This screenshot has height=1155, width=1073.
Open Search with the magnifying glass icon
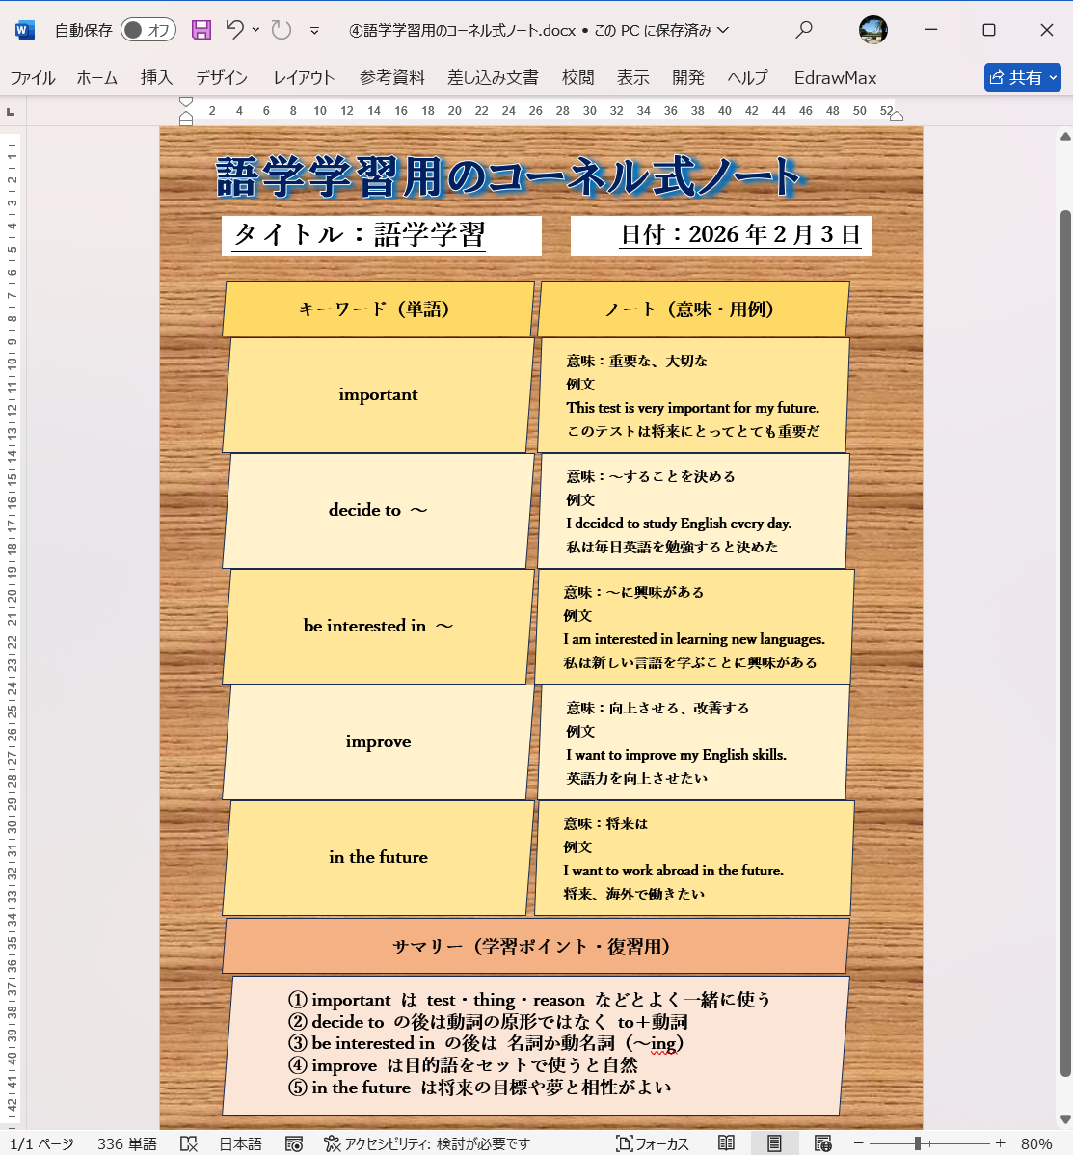804,30
